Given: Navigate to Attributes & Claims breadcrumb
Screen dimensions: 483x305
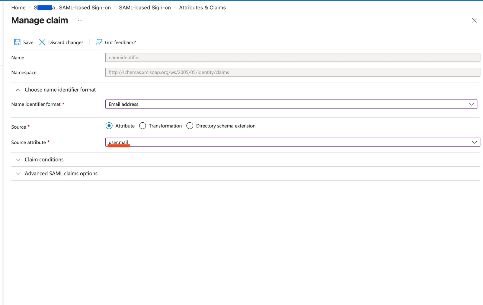Looking at the screenshot, I should [x=202, y=8].
